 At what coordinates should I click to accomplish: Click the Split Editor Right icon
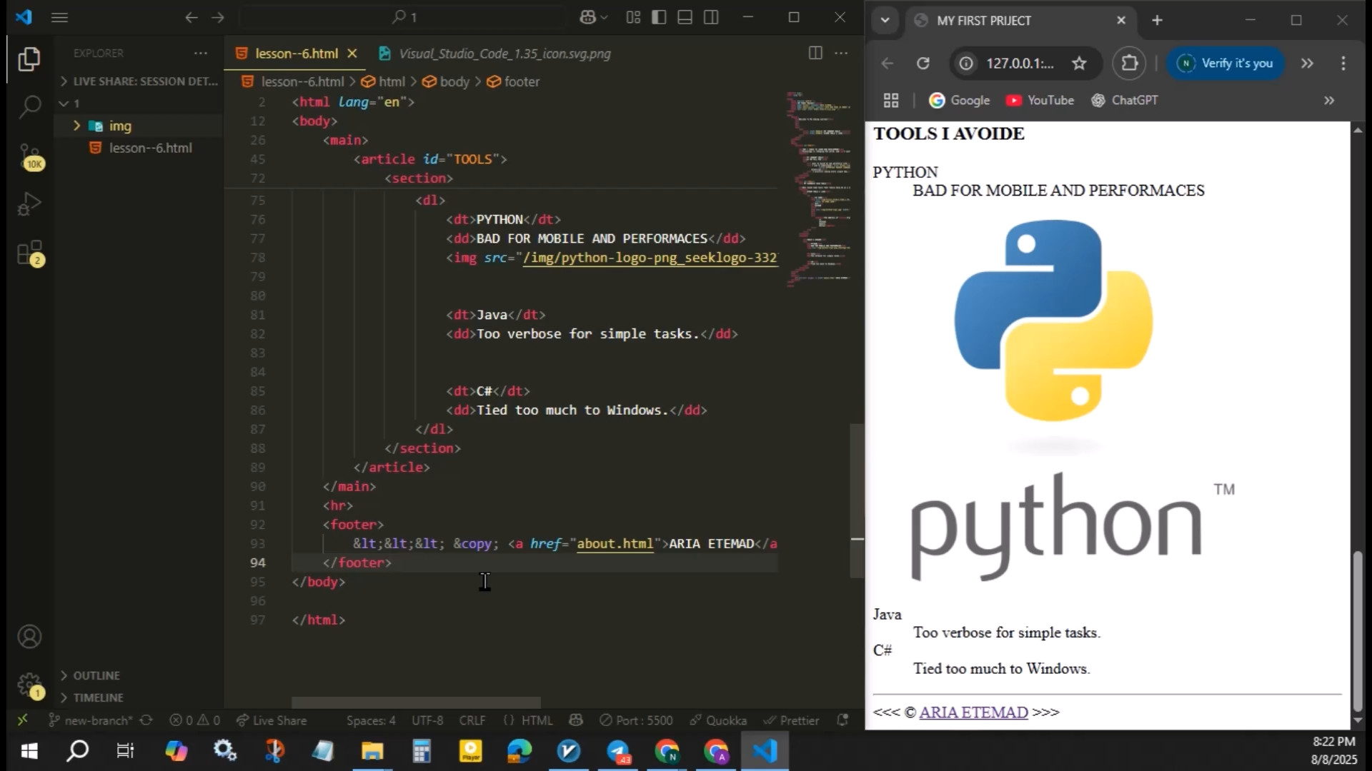click(x=815, y=53)
